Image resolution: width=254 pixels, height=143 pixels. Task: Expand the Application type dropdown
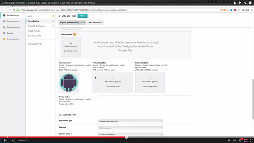[x=131, y=121]
